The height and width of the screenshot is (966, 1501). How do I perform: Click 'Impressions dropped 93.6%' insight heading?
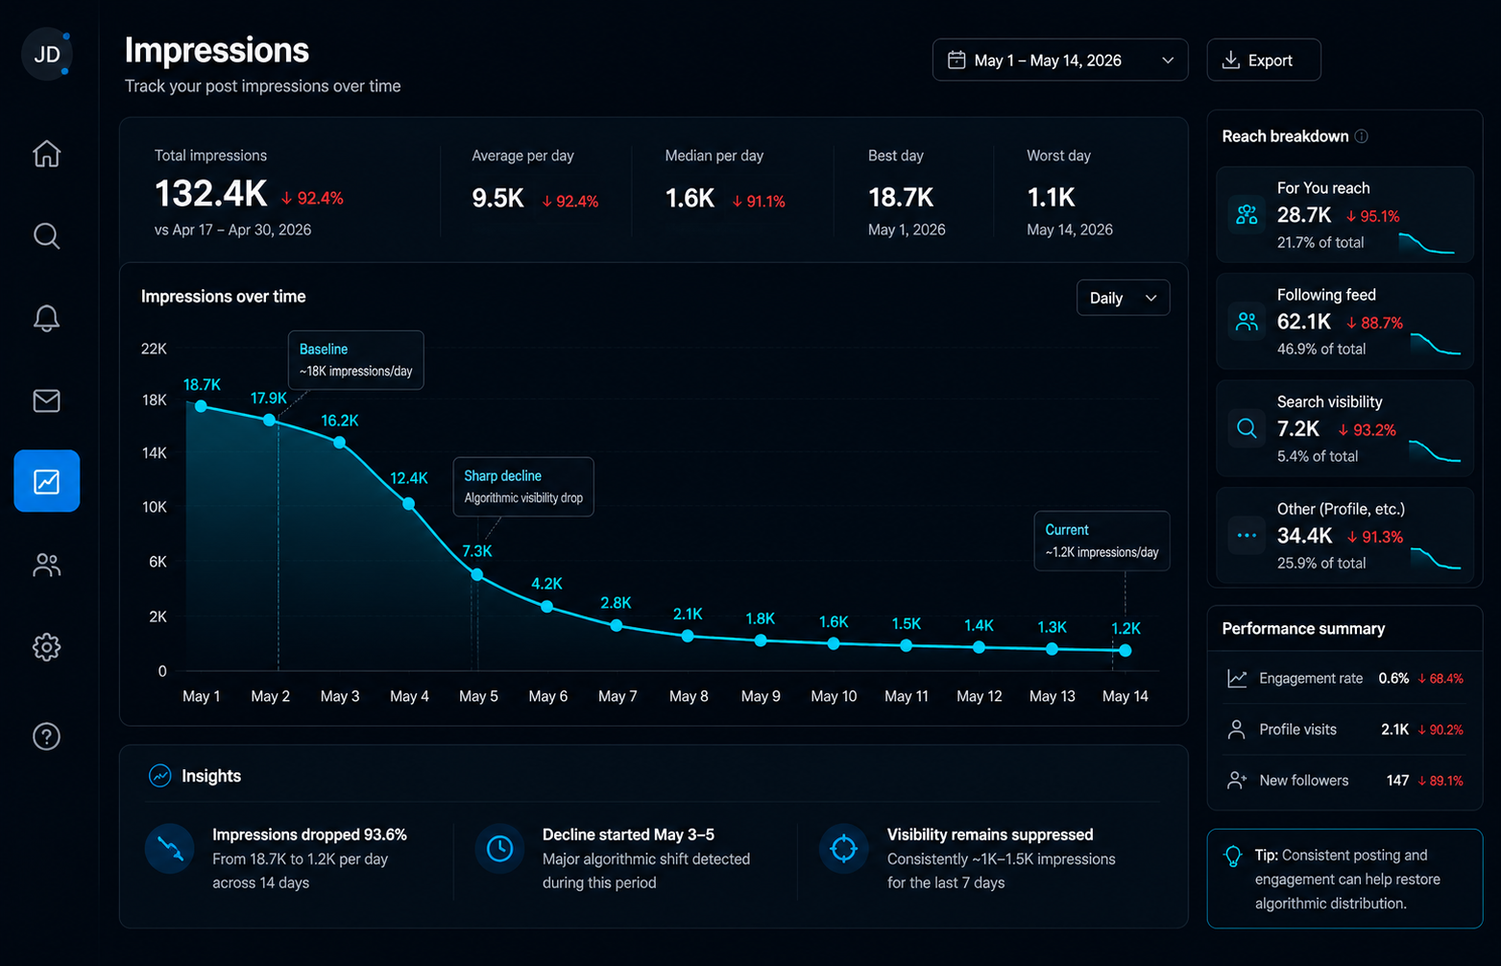(x=309, y=834)
